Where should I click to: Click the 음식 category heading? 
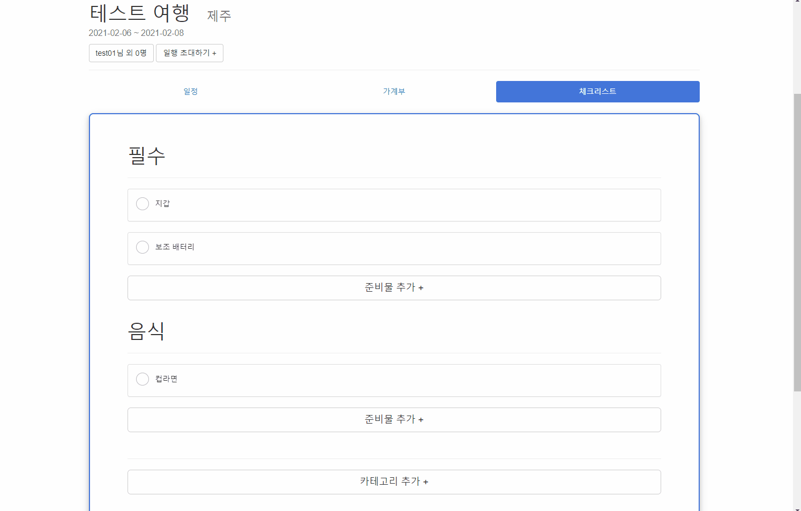coord(146,331)
